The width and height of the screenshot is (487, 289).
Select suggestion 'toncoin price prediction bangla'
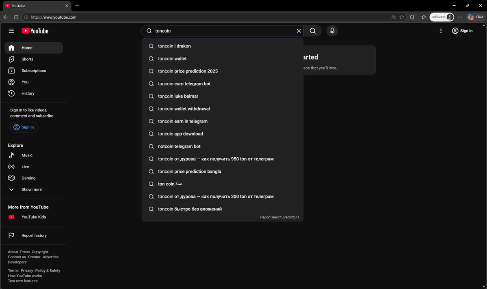point(223,171)
